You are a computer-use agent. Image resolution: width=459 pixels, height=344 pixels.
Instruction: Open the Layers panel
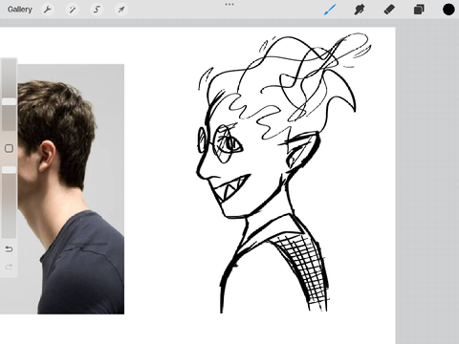(419, 10)
